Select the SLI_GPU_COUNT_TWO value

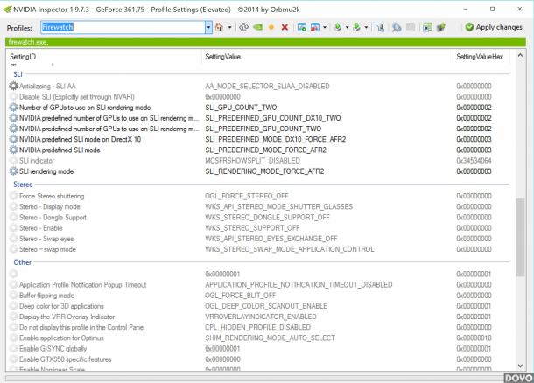coord(241,108)
